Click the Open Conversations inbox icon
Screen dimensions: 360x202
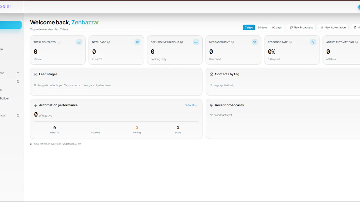pos(196,42)
